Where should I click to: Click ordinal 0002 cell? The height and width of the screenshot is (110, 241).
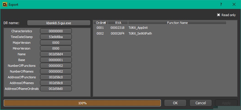(100, 33)
